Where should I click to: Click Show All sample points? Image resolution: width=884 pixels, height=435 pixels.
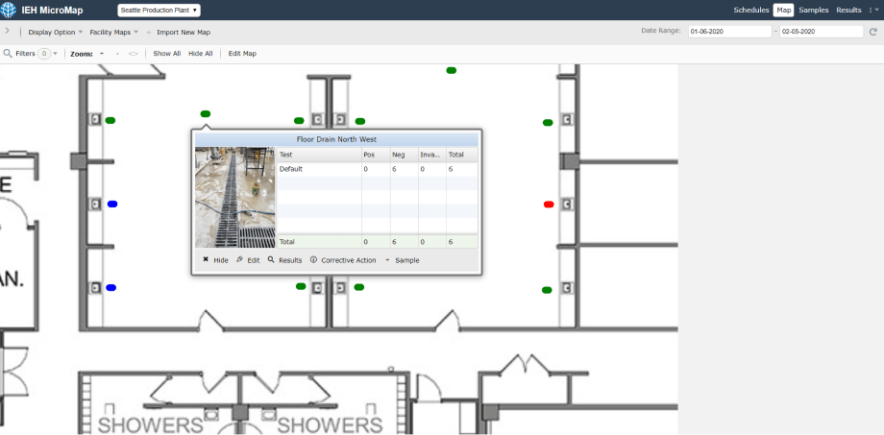pyautogui.click(x=166, y=54)
